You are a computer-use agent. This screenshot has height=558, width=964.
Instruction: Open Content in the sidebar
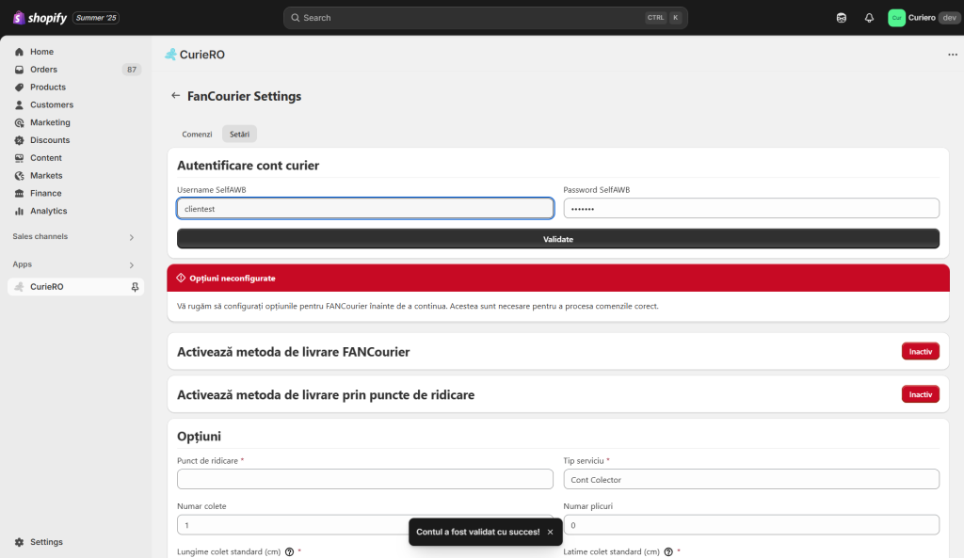click(x=46, y=158)
